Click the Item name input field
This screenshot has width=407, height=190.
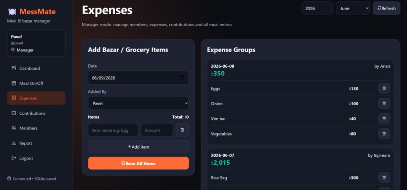(x=113, y=130)
